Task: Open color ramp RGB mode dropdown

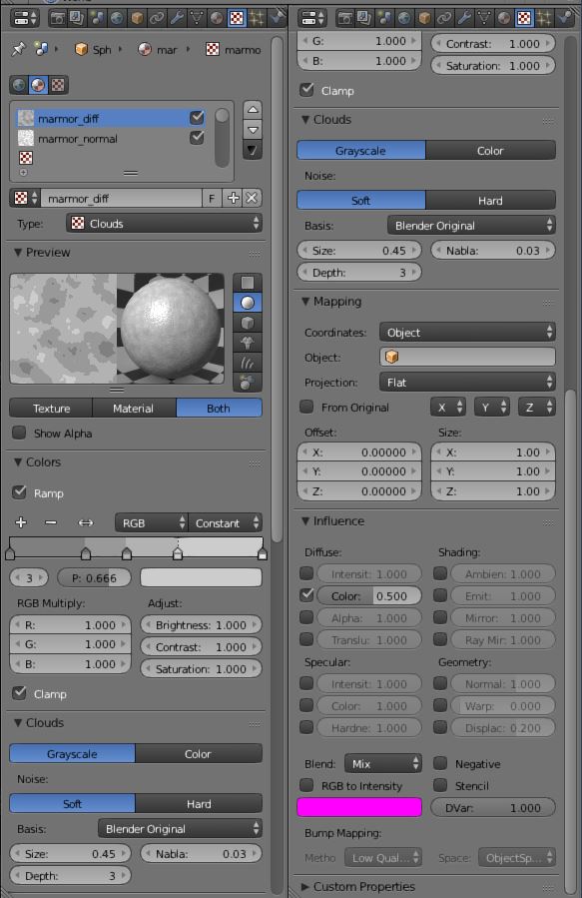Action: click(151, 522)
